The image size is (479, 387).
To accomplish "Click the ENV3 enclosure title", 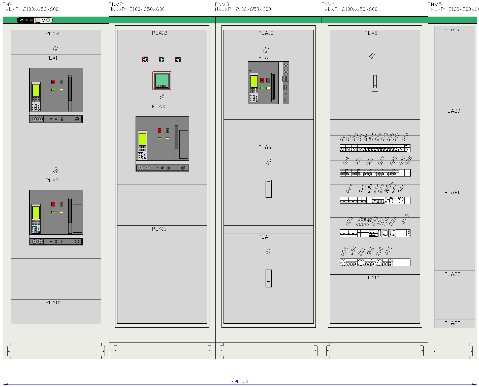I will coord(222,4).
